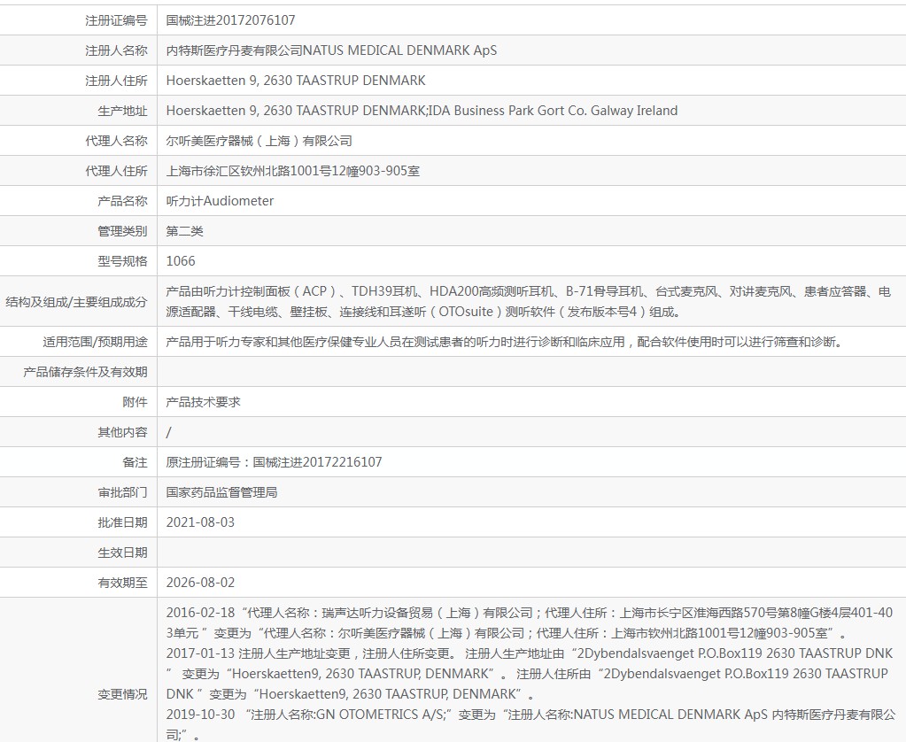906x742 pixels.
Task: Click the 审批部门 label
Action: click(x=122, y=491)
